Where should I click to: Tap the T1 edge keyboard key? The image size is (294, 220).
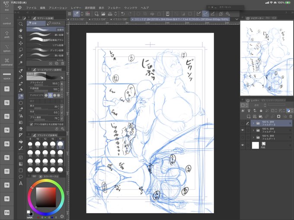pos(7,89)
